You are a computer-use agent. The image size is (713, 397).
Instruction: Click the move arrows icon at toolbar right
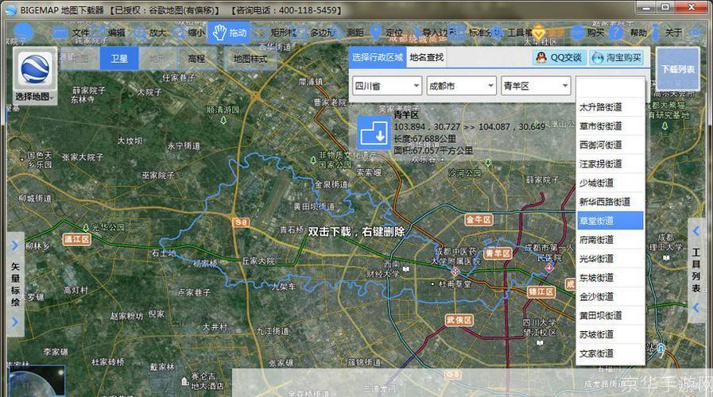696,33
